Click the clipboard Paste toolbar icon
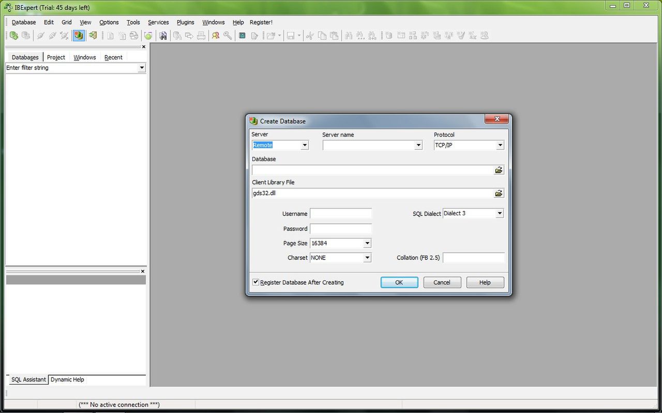The image size is (662, 413). tap(334, 36)
